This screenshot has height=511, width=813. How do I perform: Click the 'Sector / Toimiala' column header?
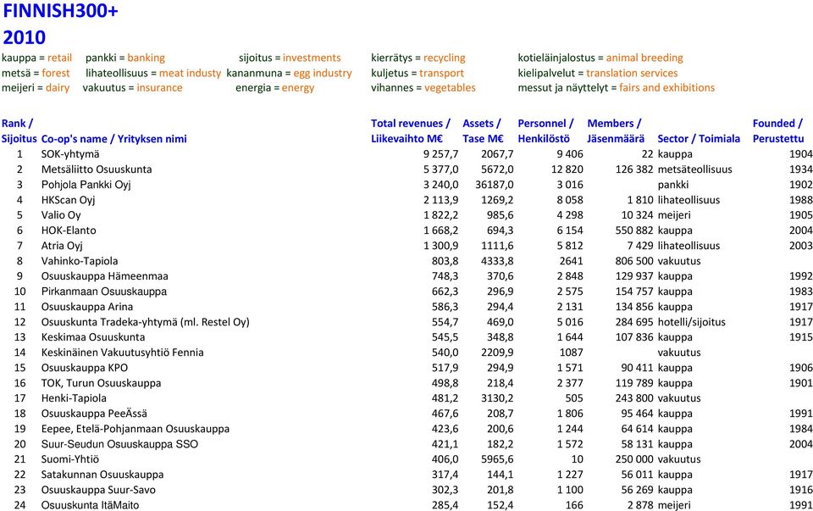[x=699, y=138]
